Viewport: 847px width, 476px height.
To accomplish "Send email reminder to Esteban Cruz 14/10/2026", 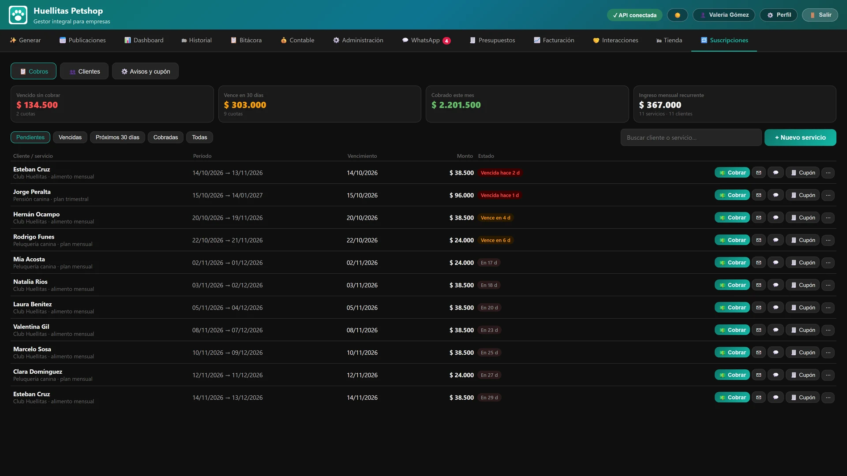I will (759, 173).
